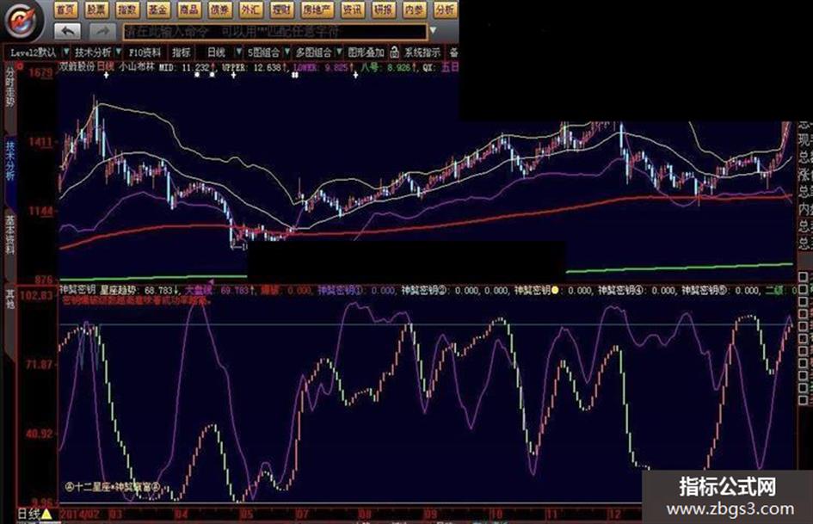Click the 2014/02 date marker on timeline
Viewport: 813px width, 524px height.
(79, 515)
